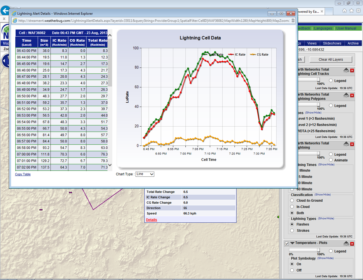
Task: Click the table vertical scrollbar thumb
Action: pos(110,62)
